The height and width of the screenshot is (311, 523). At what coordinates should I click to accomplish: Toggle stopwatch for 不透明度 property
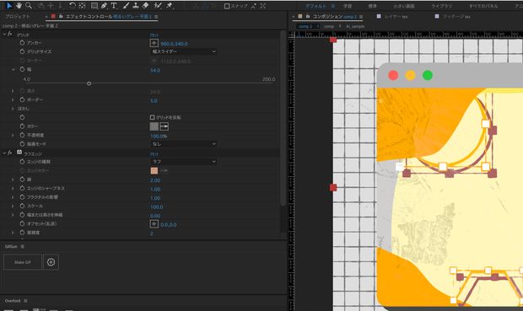tap(22, 135)
